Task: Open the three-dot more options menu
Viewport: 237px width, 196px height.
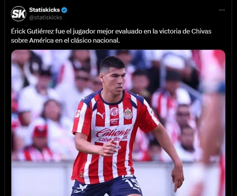Action: pos(222,10)
